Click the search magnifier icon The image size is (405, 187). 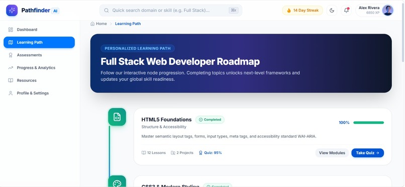[107, 11]
